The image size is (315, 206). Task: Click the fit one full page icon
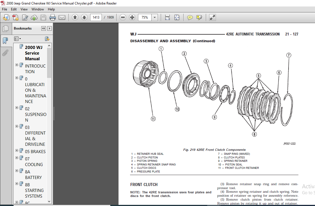pos(177,17)
